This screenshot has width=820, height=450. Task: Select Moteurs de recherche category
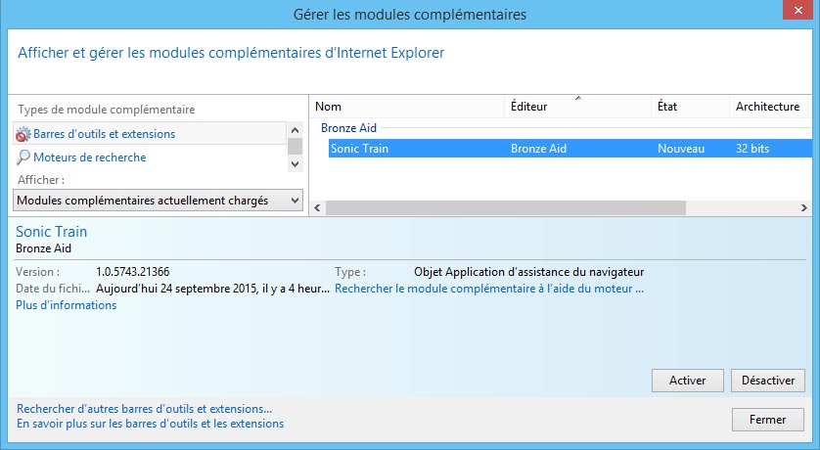(x=89, y=157)
